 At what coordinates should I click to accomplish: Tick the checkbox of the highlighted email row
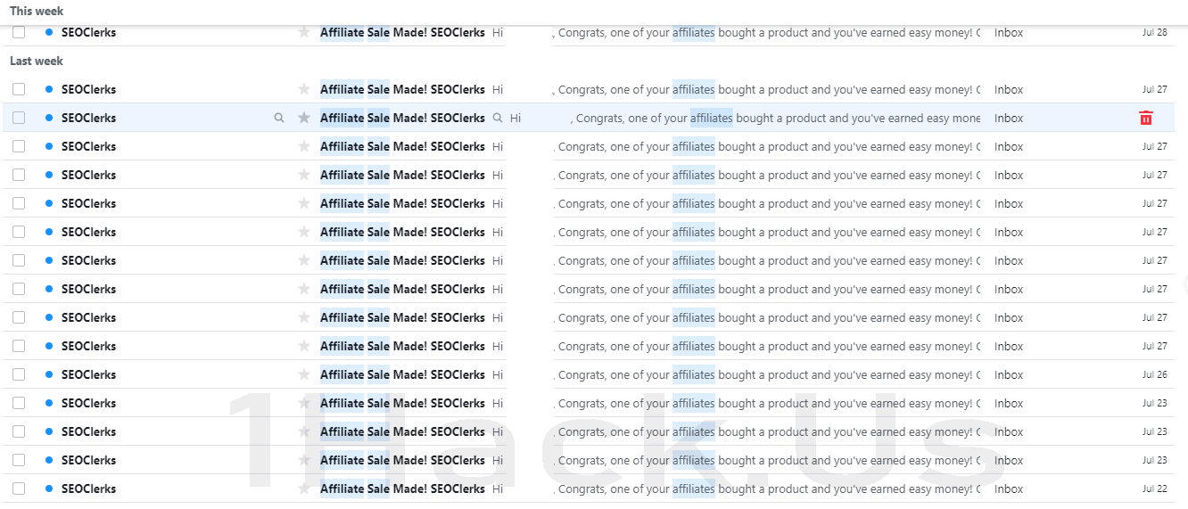[x=19, y=118]
